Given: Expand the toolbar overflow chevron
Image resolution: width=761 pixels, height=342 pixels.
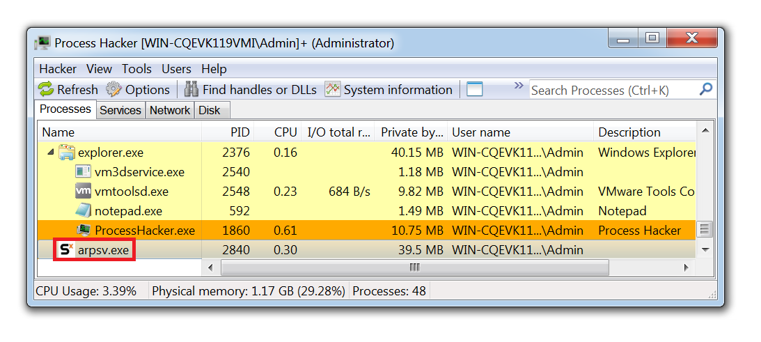Looking at the screenshot, I should point(518,86).
